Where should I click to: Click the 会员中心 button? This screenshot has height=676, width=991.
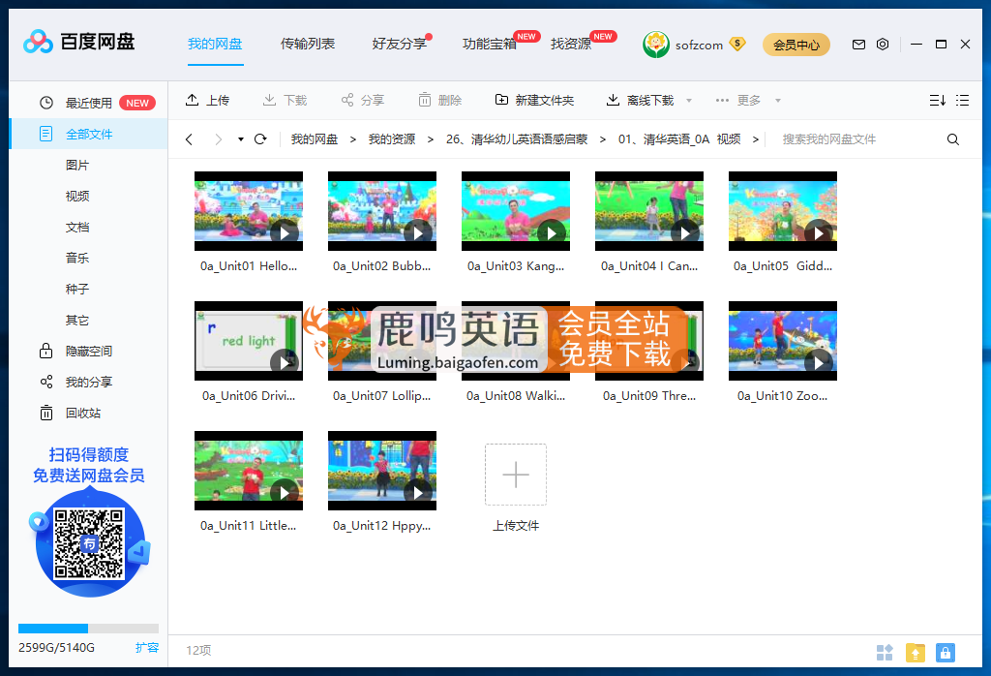click(796, 45)
